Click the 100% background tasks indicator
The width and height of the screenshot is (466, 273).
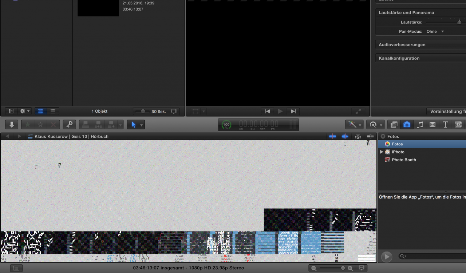(226, 125)
